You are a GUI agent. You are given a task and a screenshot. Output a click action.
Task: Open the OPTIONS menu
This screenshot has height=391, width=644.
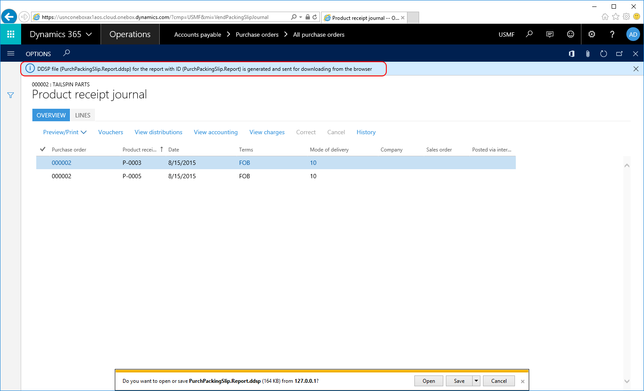(x=38, y=54)
